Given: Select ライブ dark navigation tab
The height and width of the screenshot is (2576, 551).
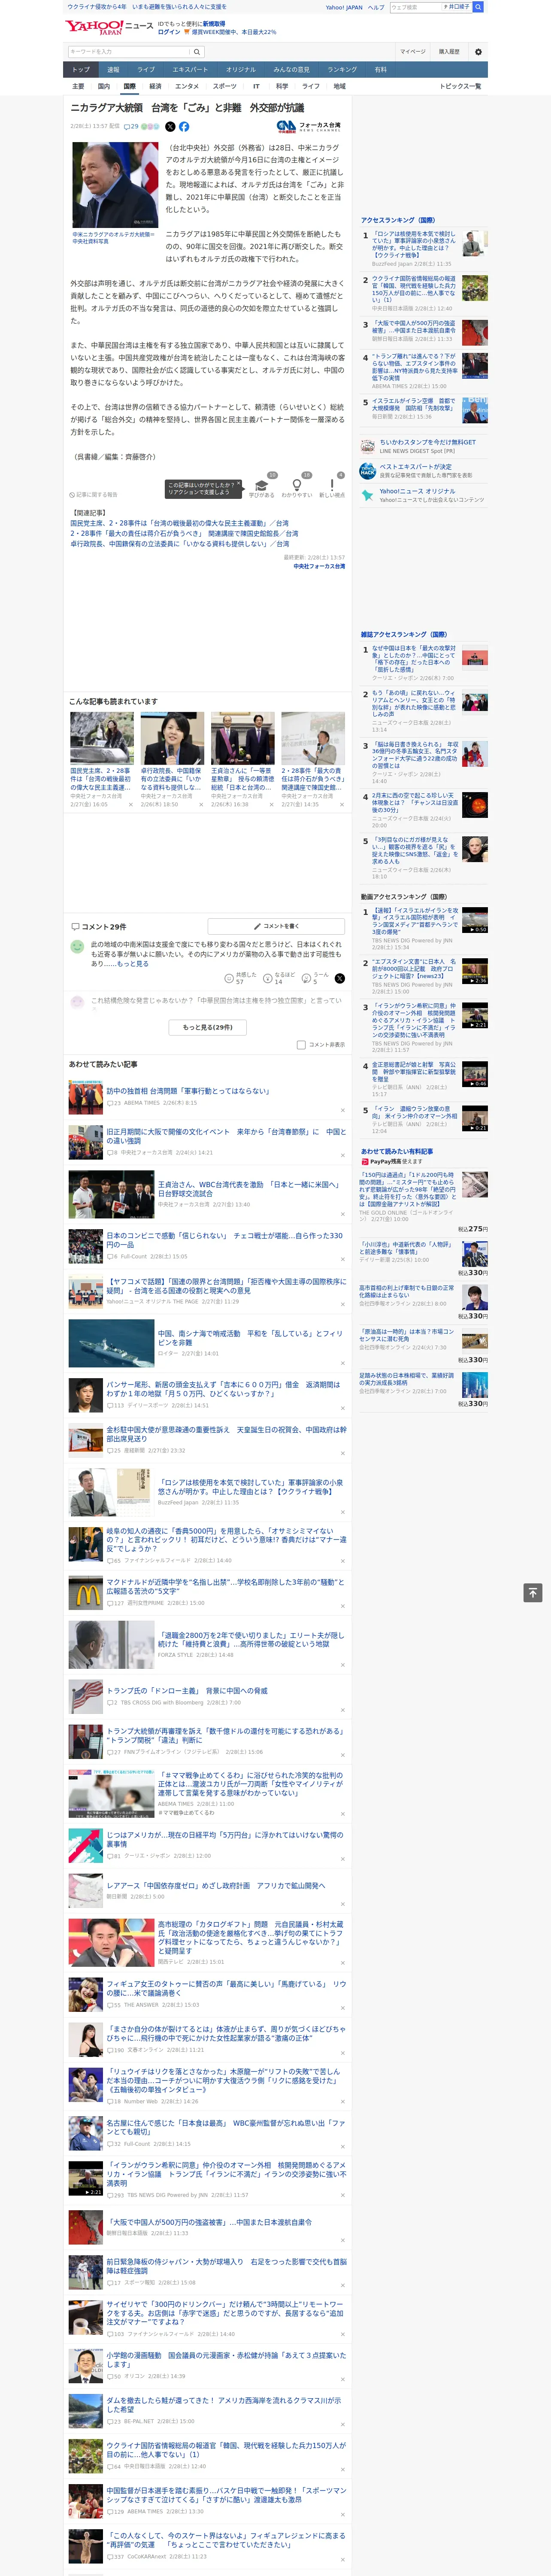Looking at the screenshot, I should point(146,69).
